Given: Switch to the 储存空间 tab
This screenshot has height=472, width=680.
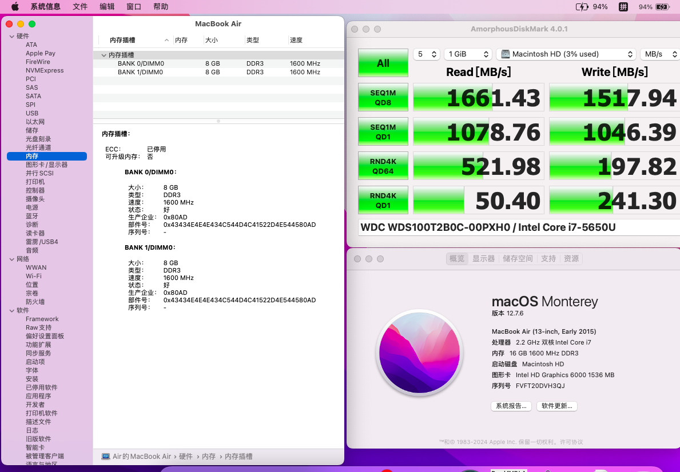Looking at the screenshot, I should [x=518, y=259].
